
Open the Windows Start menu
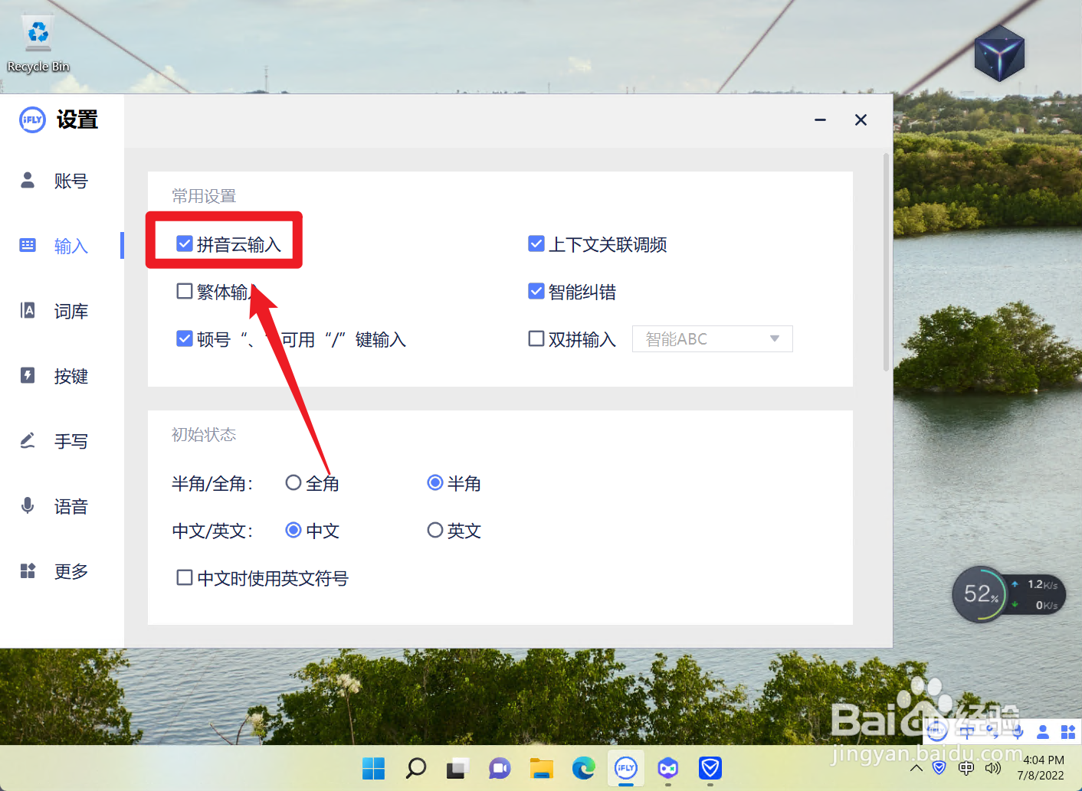tap(373, 768)
